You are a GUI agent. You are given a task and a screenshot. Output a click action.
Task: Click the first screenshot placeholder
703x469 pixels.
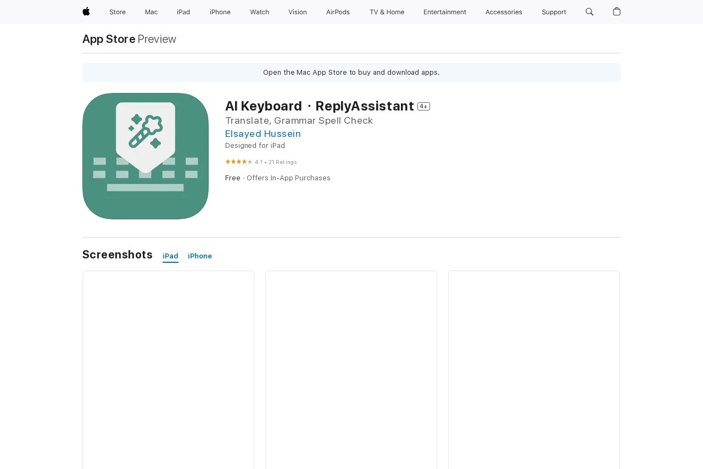[x=168, y=369]
